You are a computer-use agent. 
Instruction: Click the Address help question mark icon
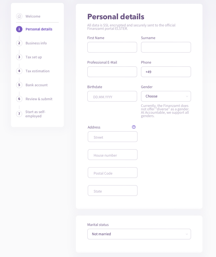(x=134, y=127)
